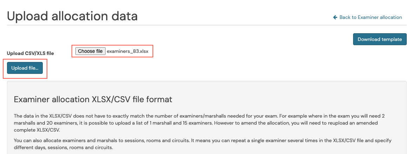412x154 pixels.
Task: Click the Upload file... button
Action: [25, 68]
